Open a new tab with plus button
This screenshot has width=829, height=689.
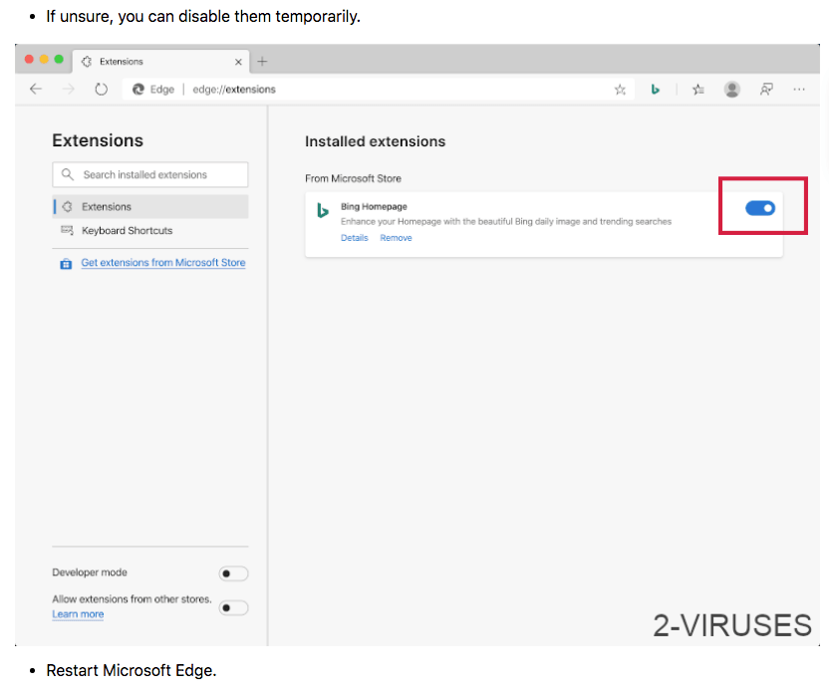coord(262,62)
